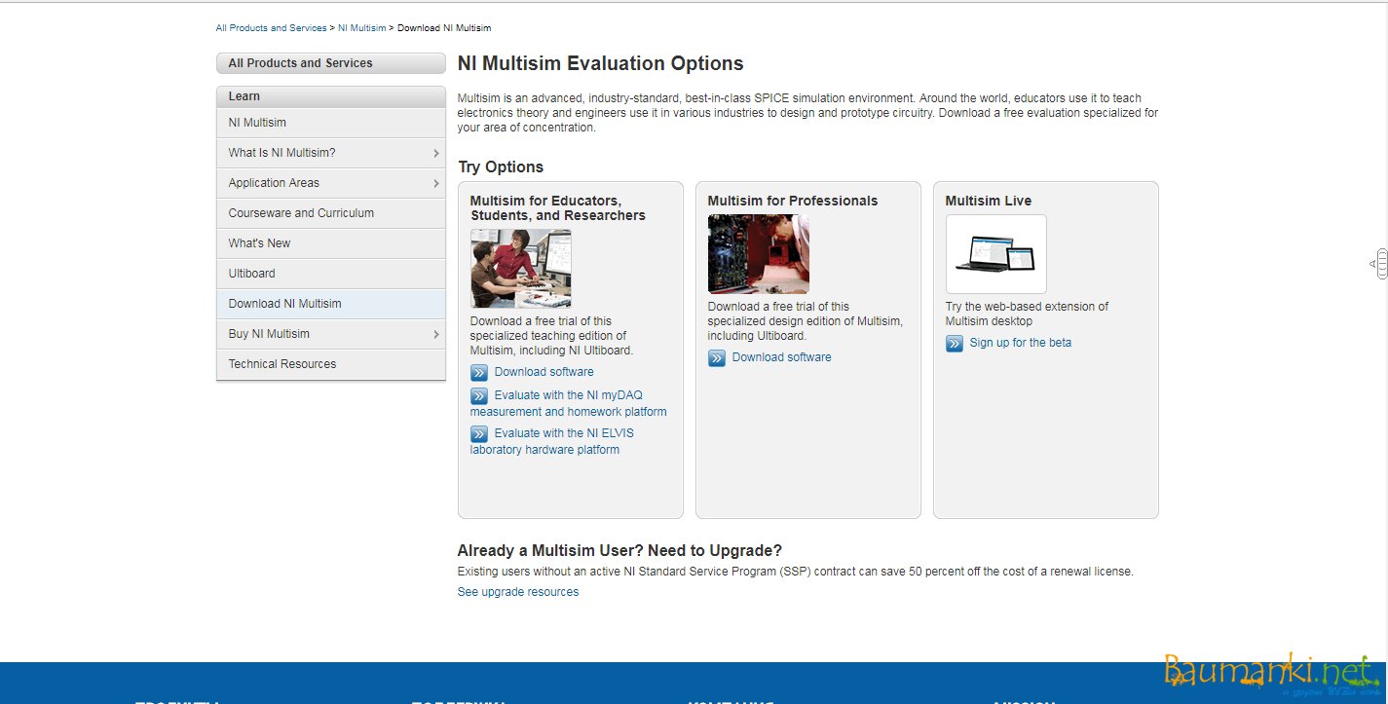Click the Multisim for Professionals photo thumbnail
The image size is (1388, 704).
(759, 254)
